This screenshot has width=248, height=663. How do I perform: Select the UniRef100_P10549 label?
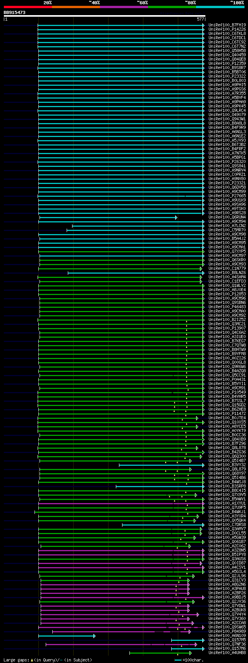tap(227, 392)
